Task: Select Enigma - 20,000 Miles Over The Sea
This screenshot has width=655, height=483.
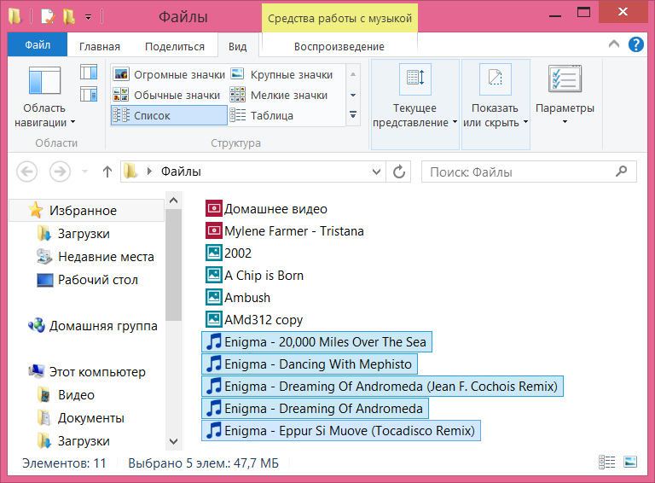Action: click(x=316, y=342)
